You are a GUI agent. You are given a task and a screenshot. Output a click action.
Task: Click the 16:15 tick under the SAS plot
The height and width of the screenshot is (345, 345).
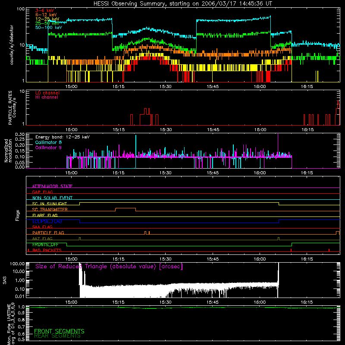[x=307, y=302]
